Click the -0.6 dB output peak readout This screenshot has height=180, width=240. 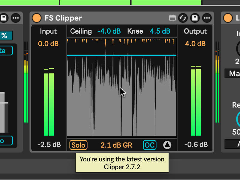[196, 145]
